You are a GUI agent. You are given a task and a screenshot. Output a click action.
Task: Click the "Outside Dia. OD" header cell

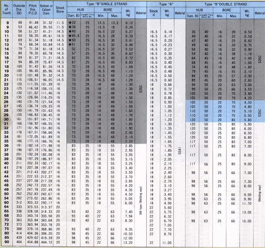click(x=21, y=12)
